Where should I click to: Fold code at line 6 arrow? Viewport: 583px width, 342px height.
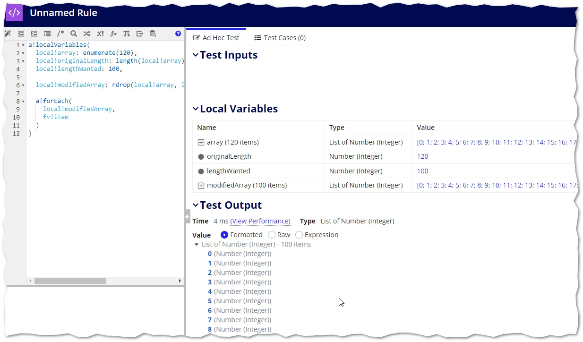[x=23, y=85]
